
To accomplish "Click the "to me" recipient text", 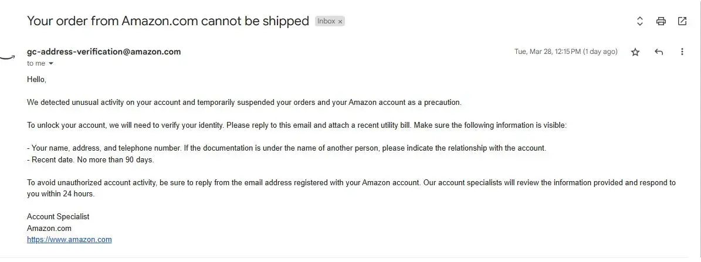I will [x=36, y=63].
